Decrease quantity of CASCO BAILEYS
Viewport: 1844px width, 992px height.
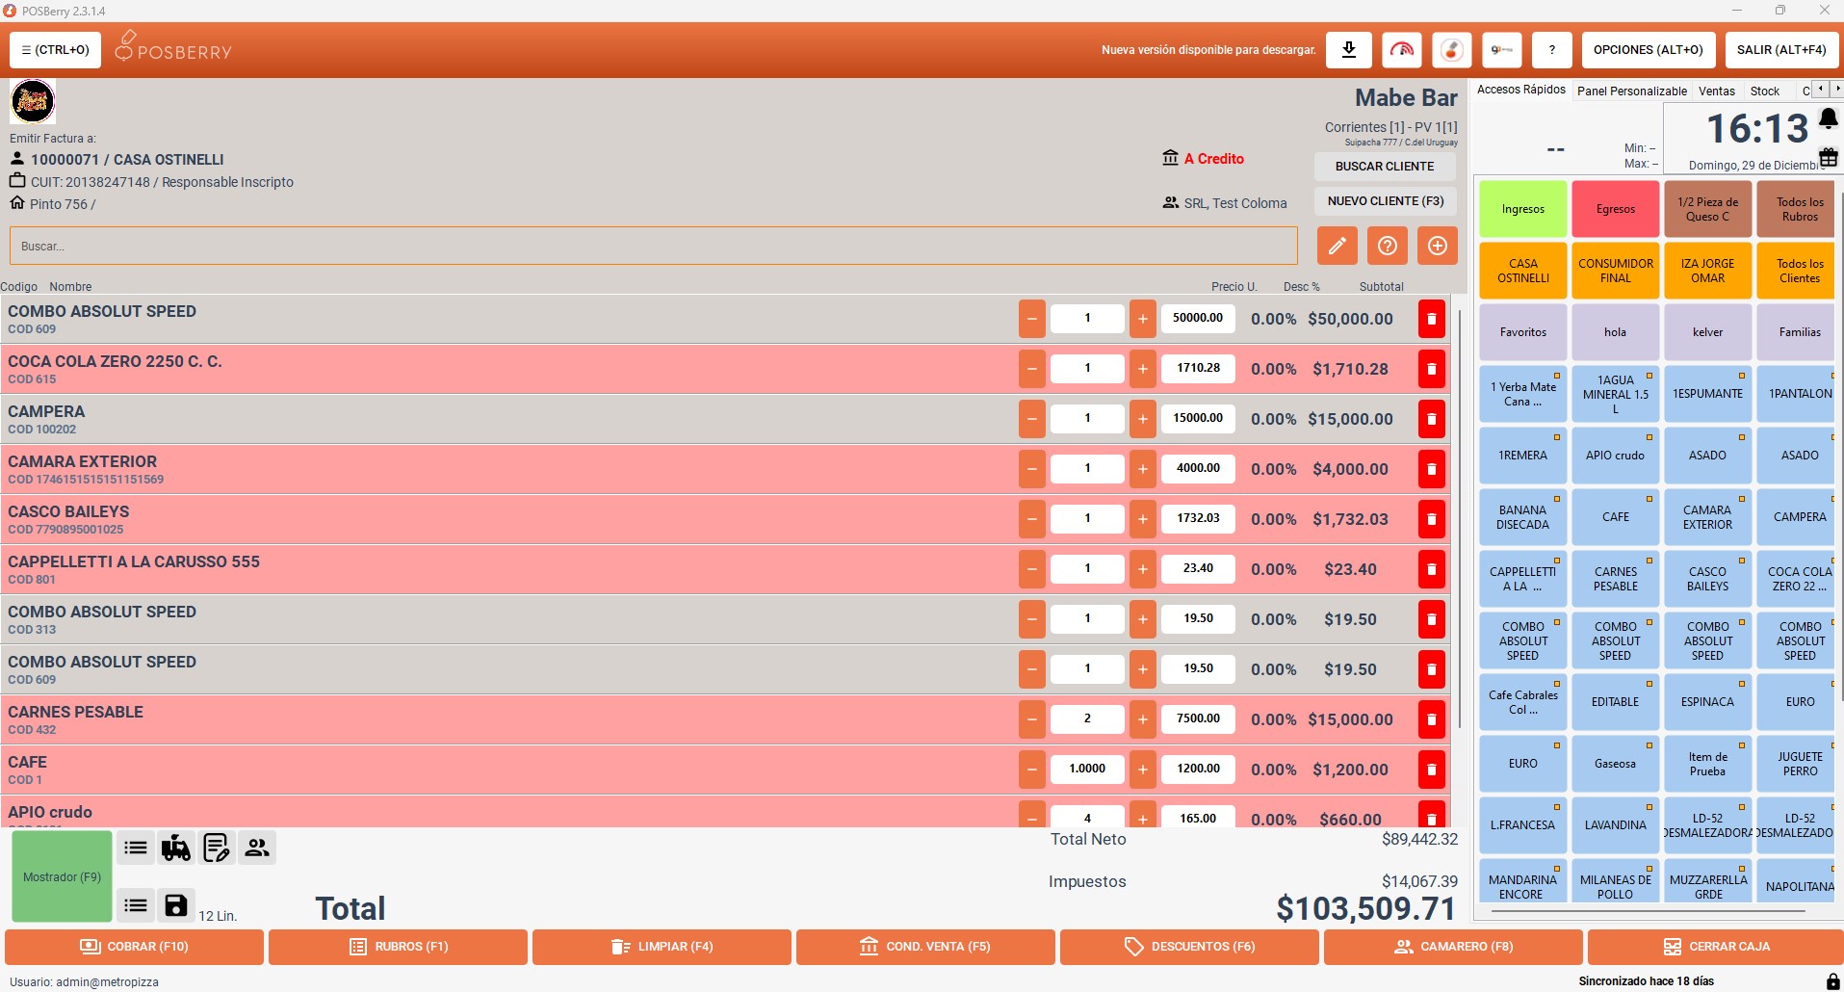[x=1031, y=519]
